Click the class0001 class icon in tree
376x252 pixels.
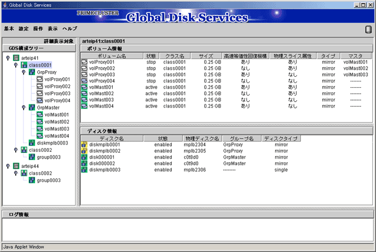(x=24, y=65)
